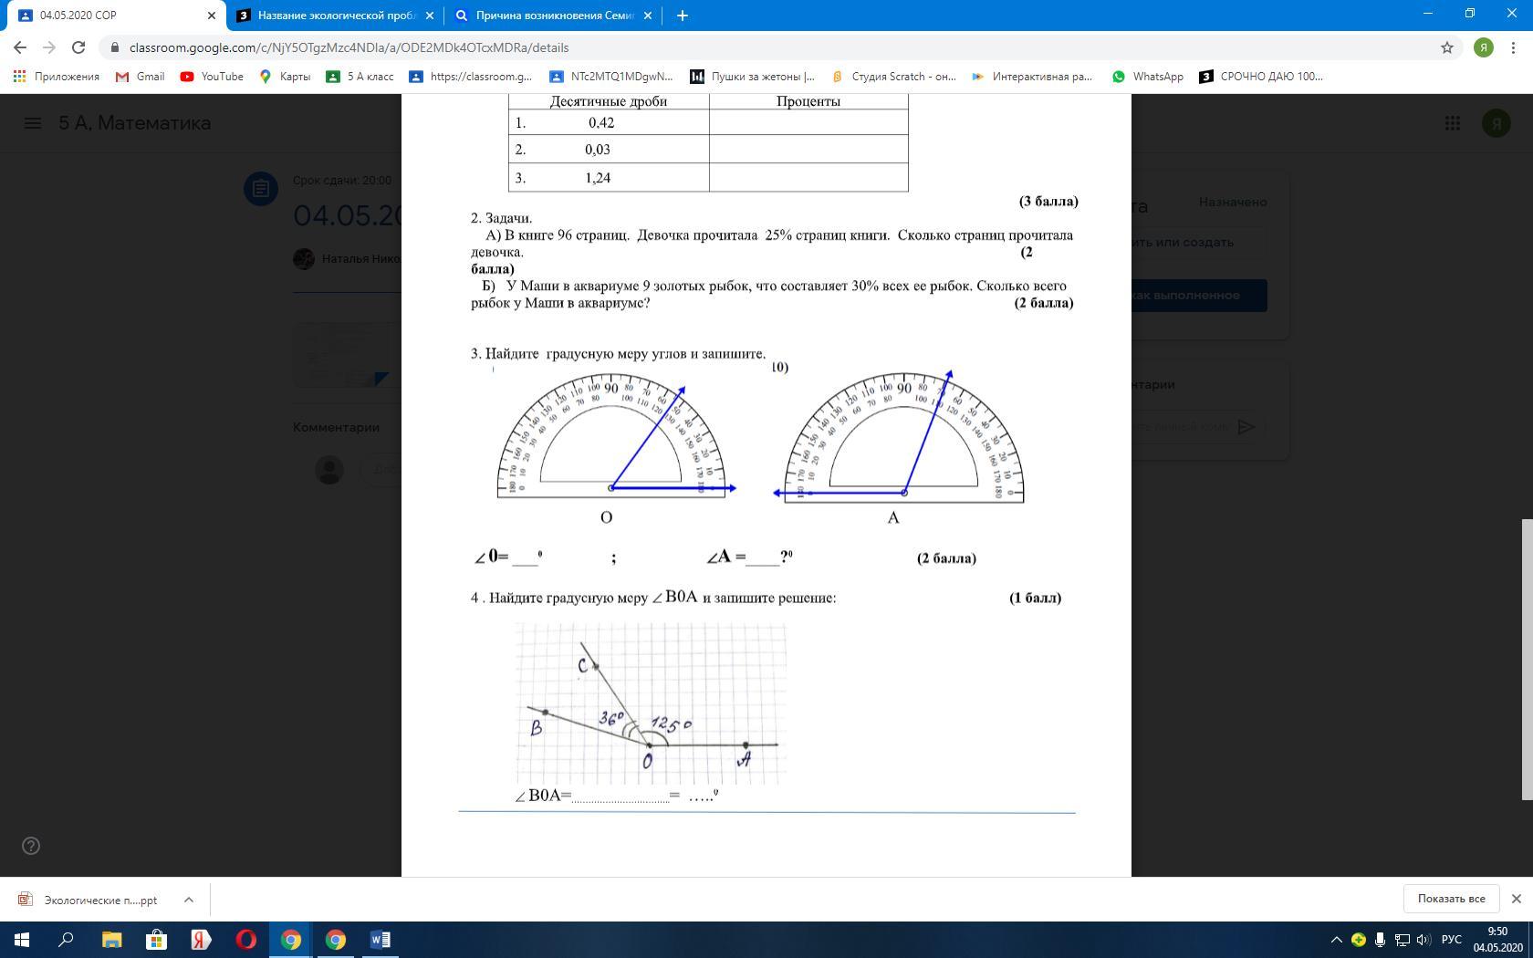Open the YouTube bookmark
The height and width of the screenshot is (958, 1533).
click(x=212, y=77)
